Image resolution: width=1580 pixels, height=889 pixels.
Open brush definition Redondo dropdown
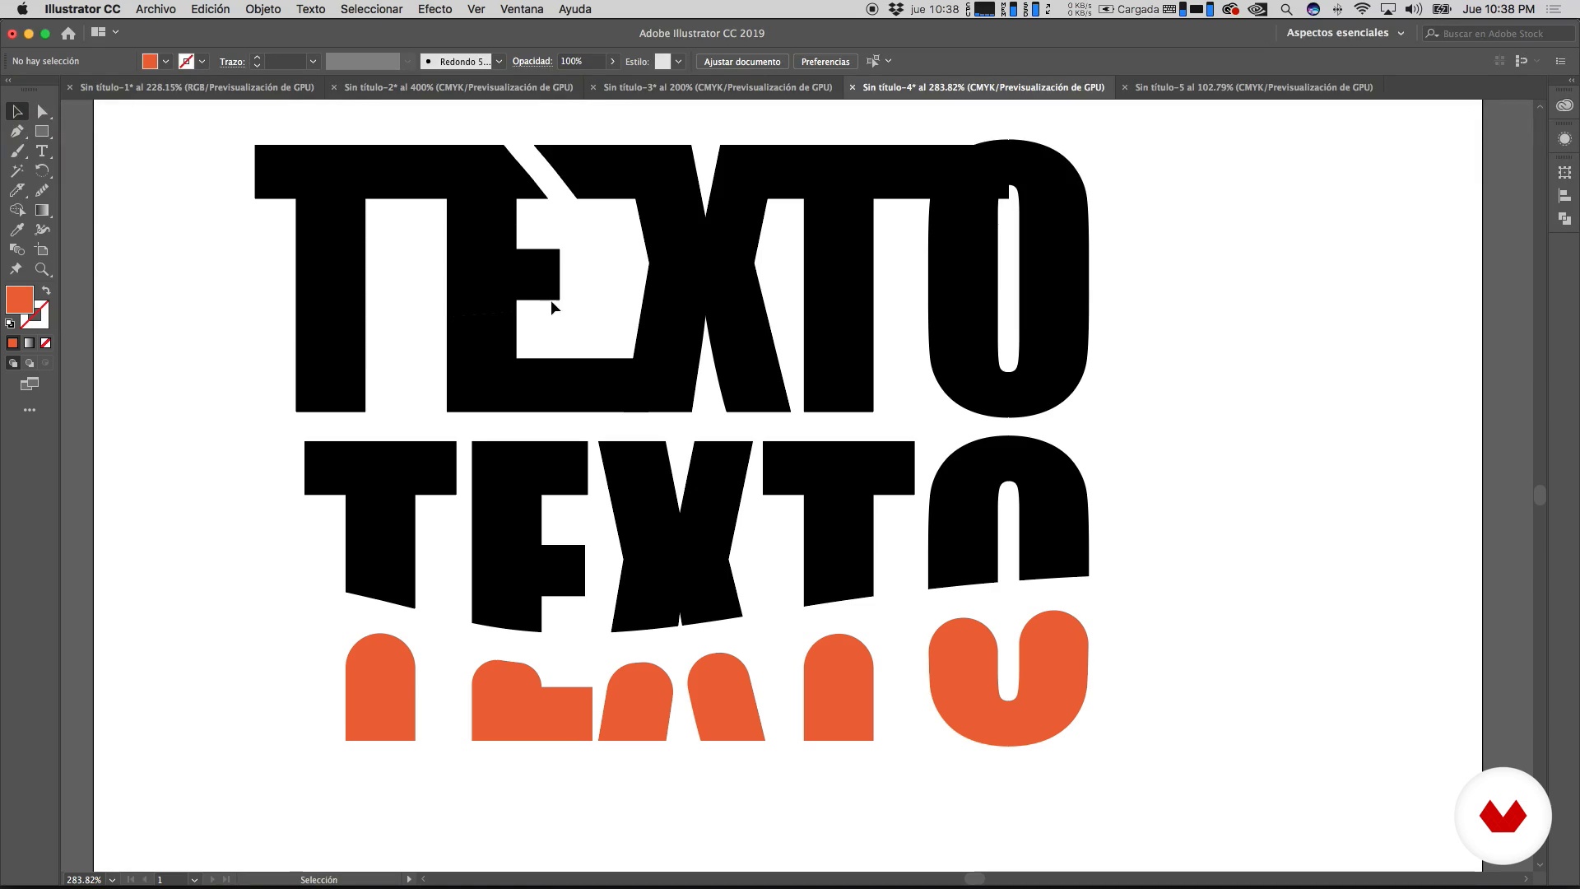coord(499,62)
